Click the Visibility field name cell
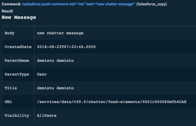This screenshot has width=196, height=126. 17,116
